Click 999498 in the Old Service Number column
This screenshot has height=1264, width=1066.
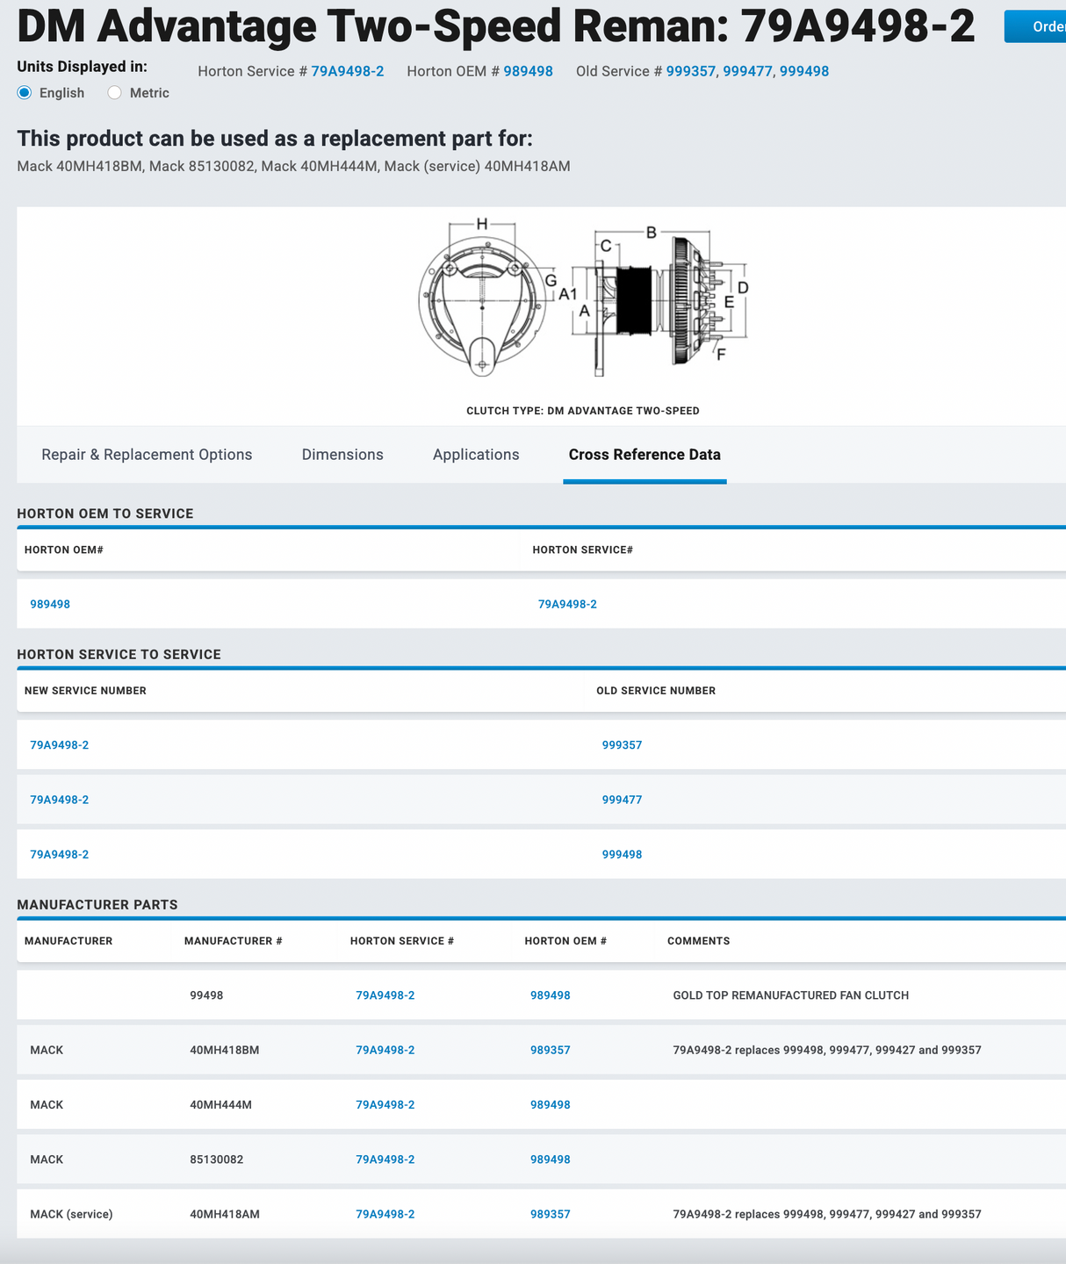coord(622,854)
